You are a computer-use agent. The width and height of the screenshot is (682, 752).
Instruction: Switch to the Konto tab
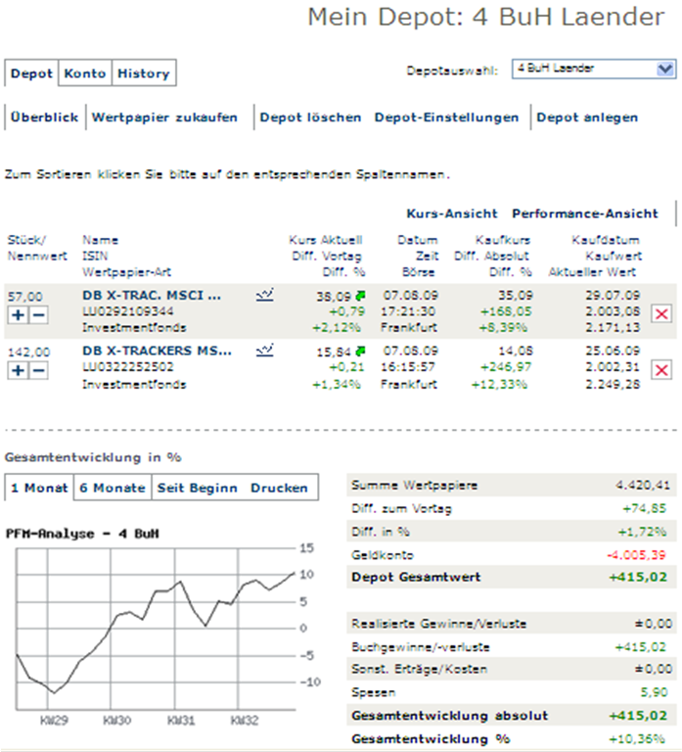coord(85,73)
